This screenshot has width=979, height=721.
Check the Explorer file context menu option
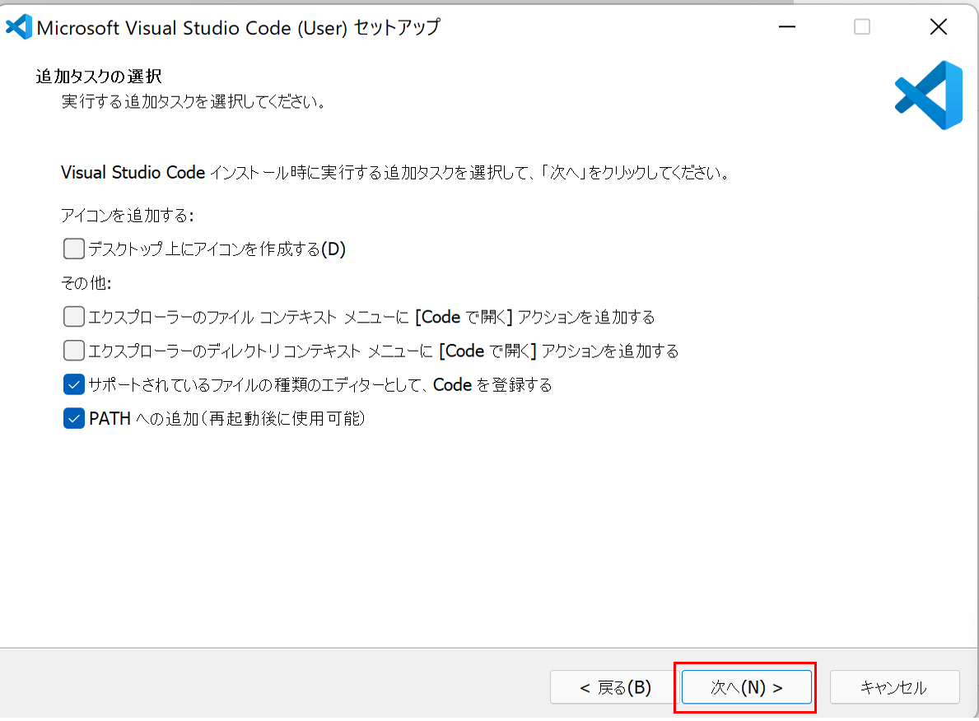(73, 317)
